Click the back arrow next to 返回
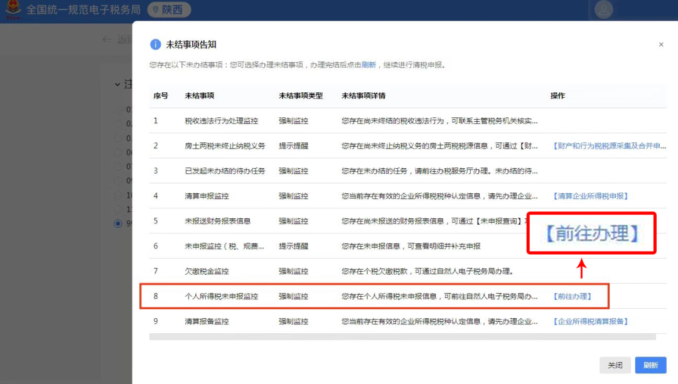The height and width of the screenshot is (384, 678). coord(107,39)
